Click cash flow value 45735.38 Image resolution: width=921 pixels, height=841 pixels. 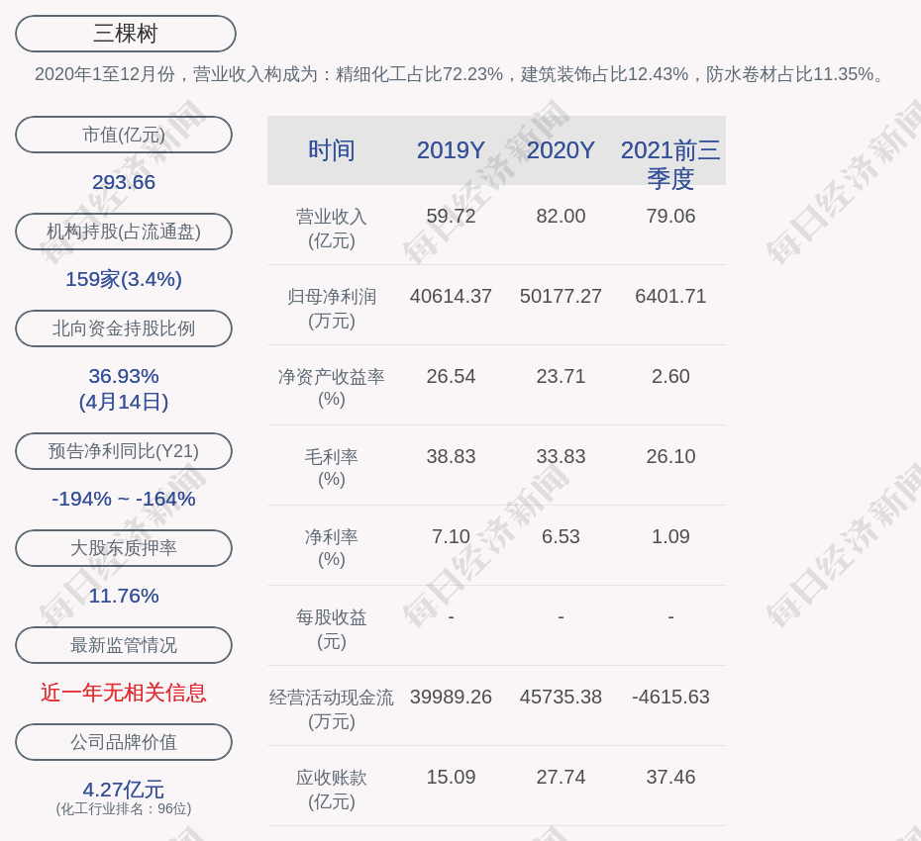coord(561,698)
